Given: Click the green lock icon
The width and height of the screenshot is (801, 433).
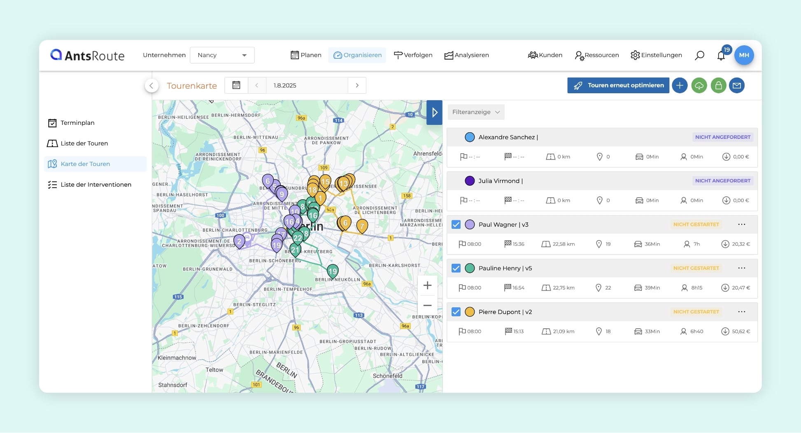Looking at the screenshot, I should pos(718,85).
